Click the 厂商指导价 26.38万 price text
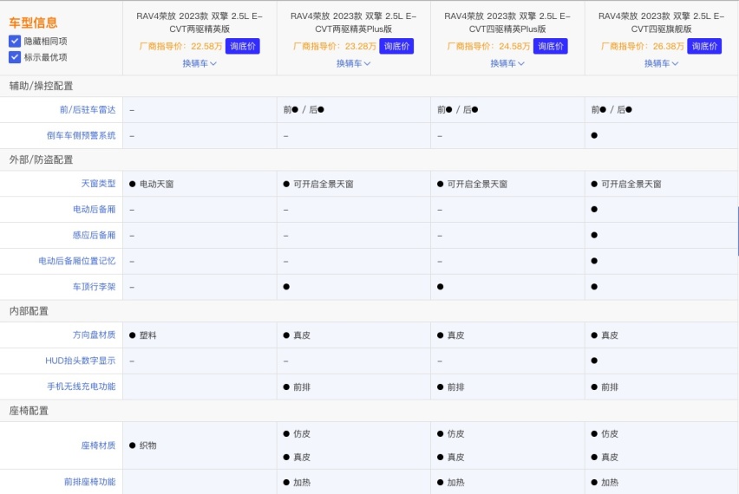The image size is (739, 494). 643,46
